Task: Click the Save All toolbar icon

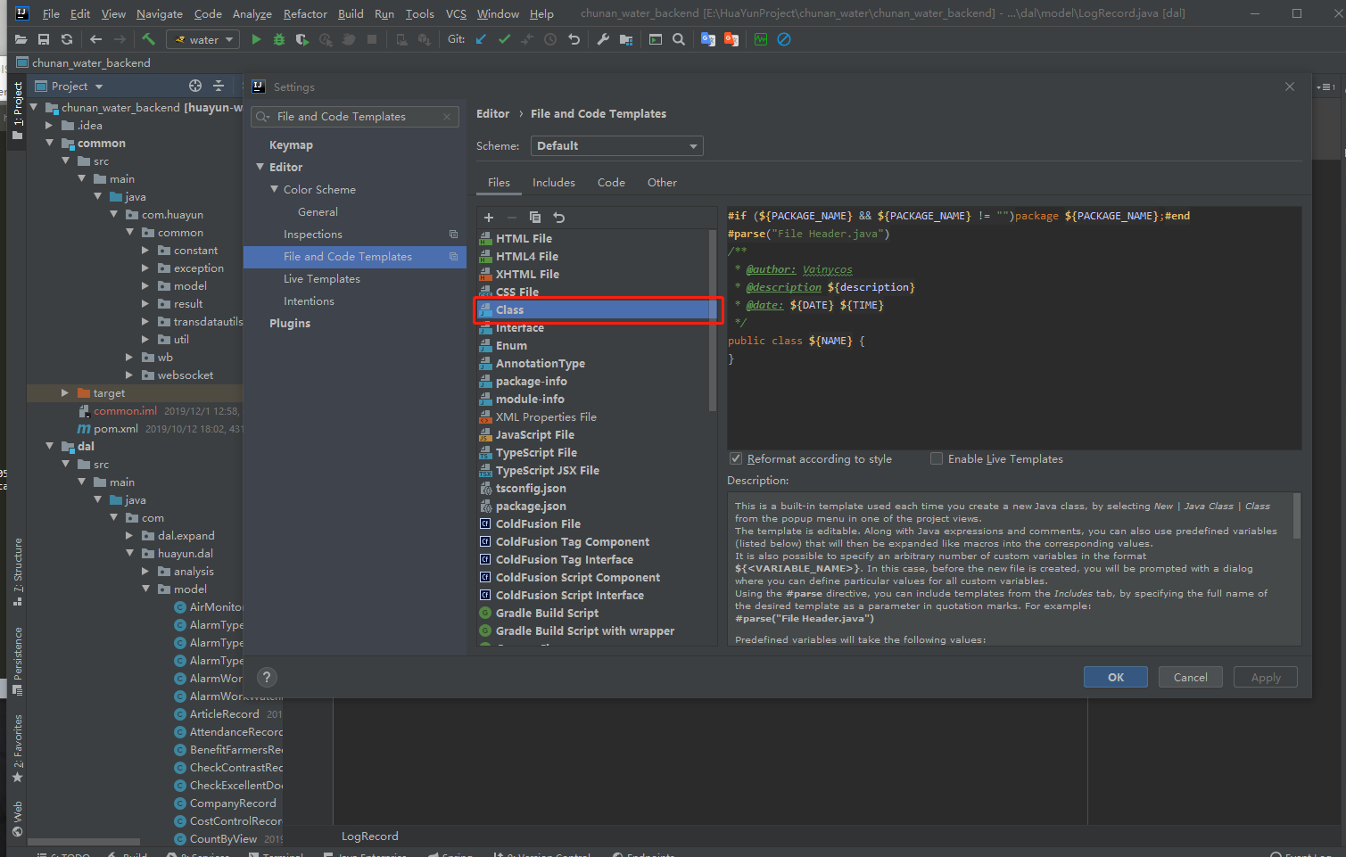Action: click(x=44, y=39)
